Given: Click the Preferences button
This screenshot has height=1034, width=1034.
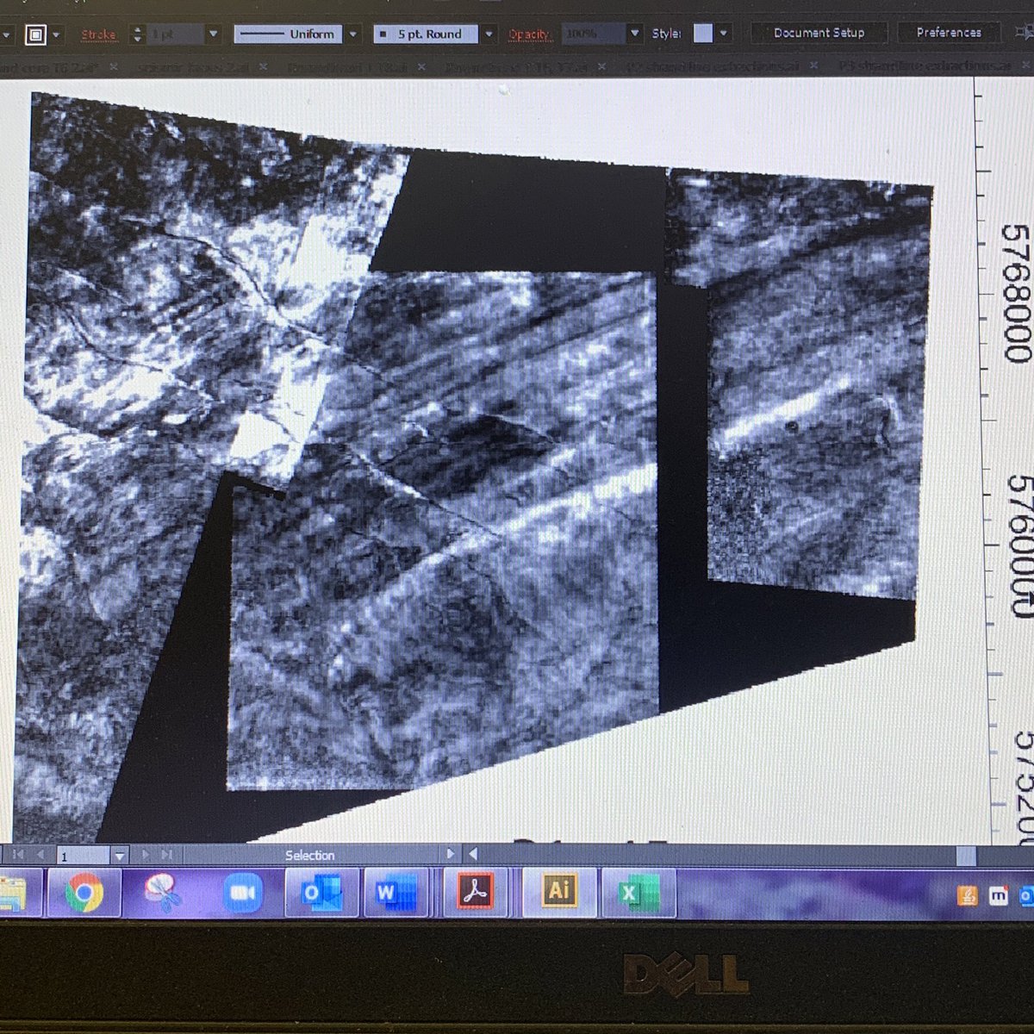Looking at the screenshot, I should tap(949, 33).
